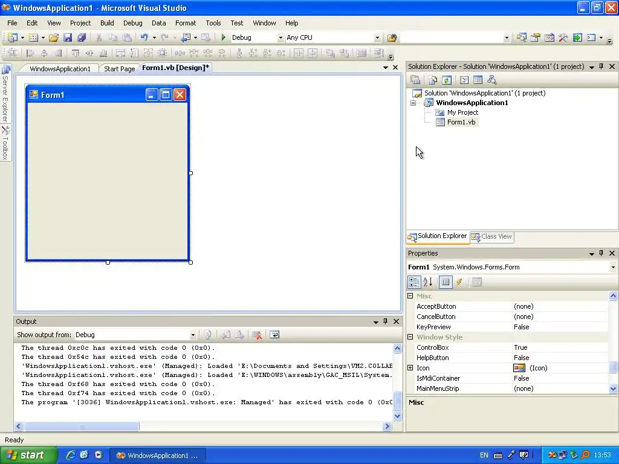Show Events in the Properties window

(459, 282)
